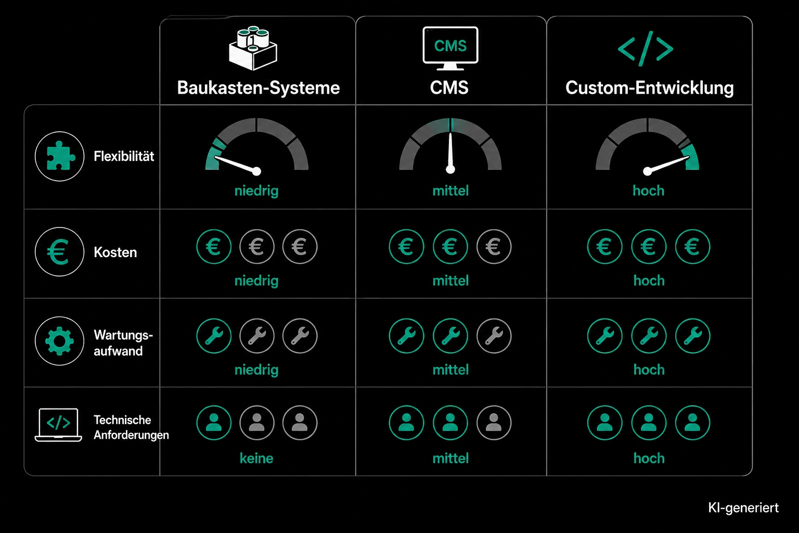Screen dimensions: 799x533
Task: Select the rightmost euro icon in Custom-Entwicklung column
Action: [692, 247]
